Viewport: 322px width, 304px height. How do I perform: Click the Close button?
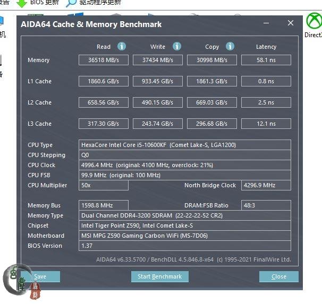(x=279, y=276)
